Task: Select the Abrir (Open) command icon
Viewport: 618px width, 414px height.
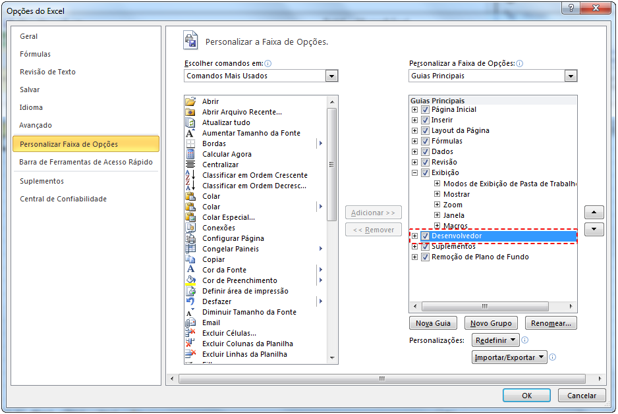Action: 190,102
